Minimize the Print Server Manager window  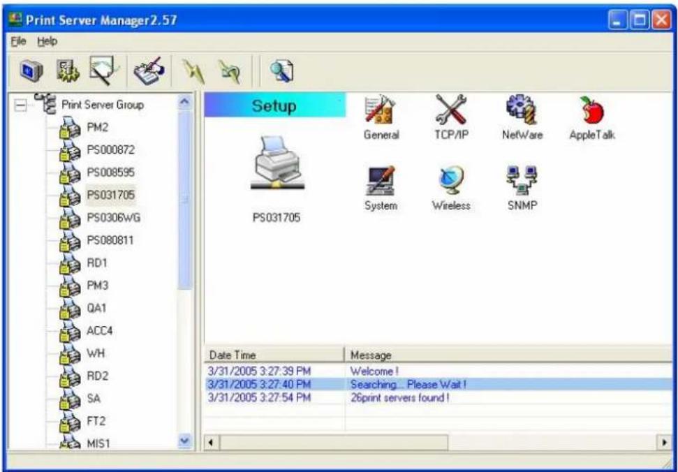(x=618, y=20)
